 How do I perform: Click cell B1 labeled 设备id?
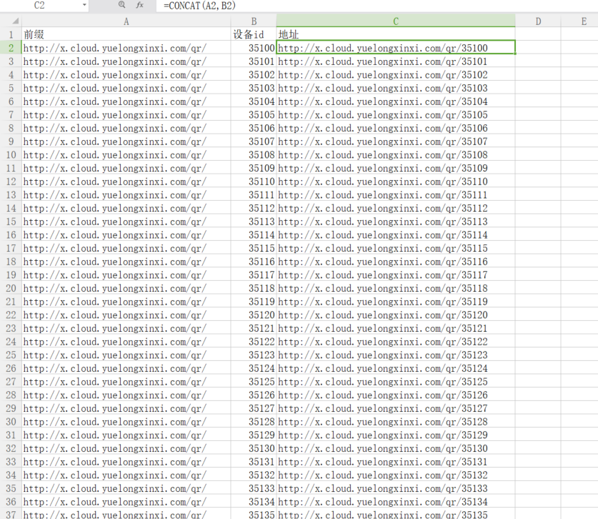pos(254,34)
